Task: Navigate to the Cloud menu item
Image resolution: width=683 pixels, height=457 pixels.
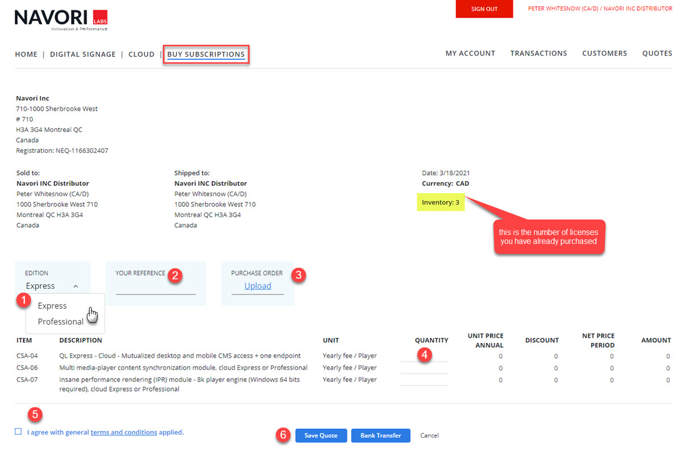Action: pos(141,55)
